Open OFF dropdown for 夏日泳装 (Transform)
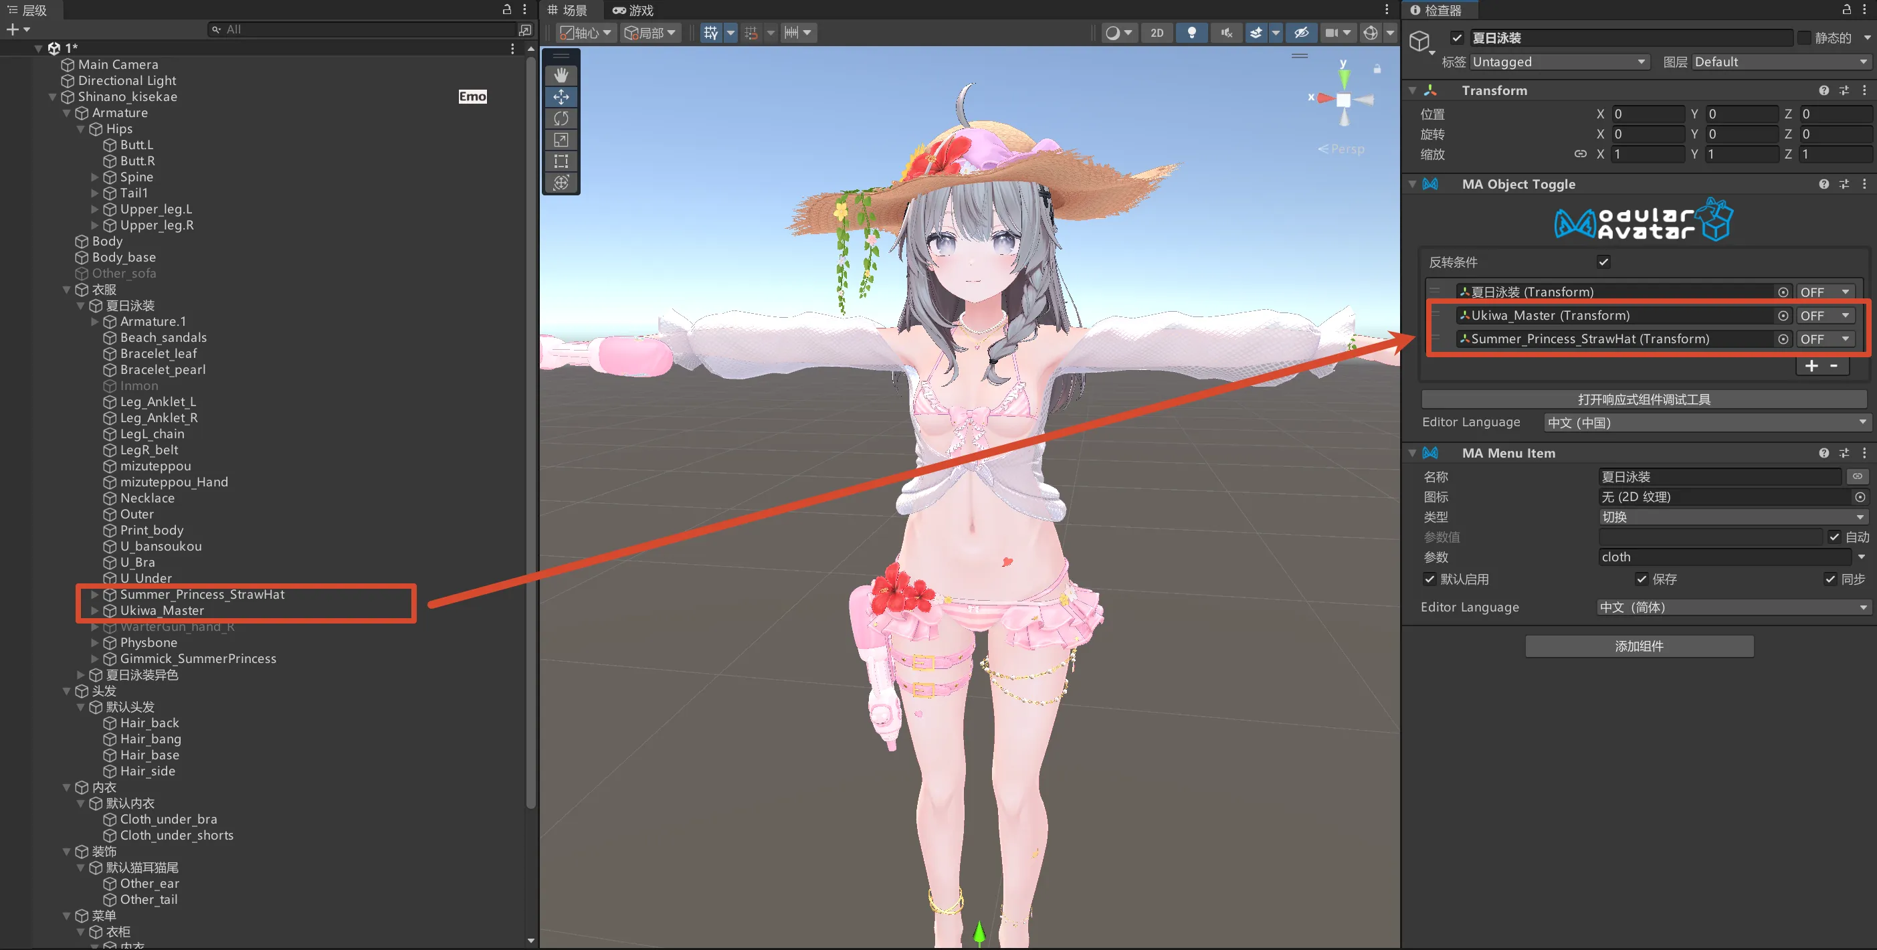 [1825, 292]
